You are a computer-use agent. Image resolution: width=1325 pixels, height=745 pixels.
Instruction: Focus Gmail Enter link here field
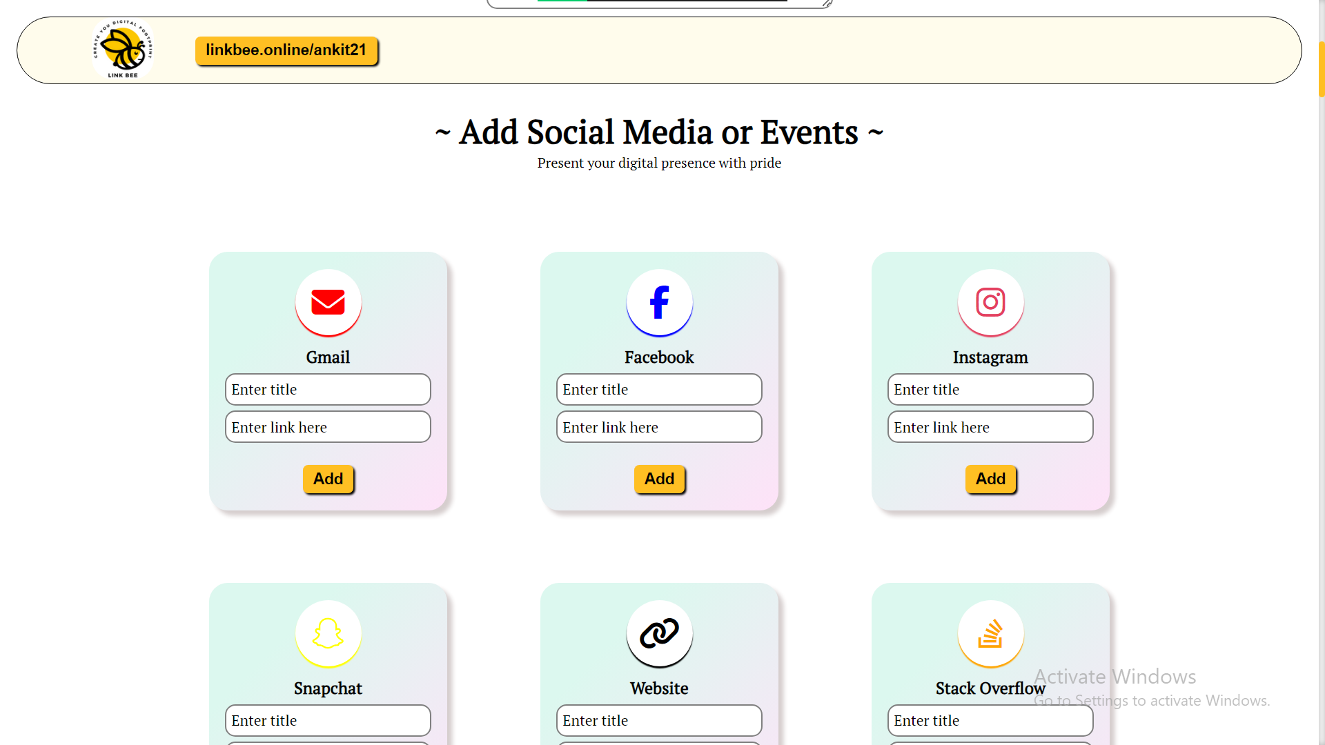(328, 427)
